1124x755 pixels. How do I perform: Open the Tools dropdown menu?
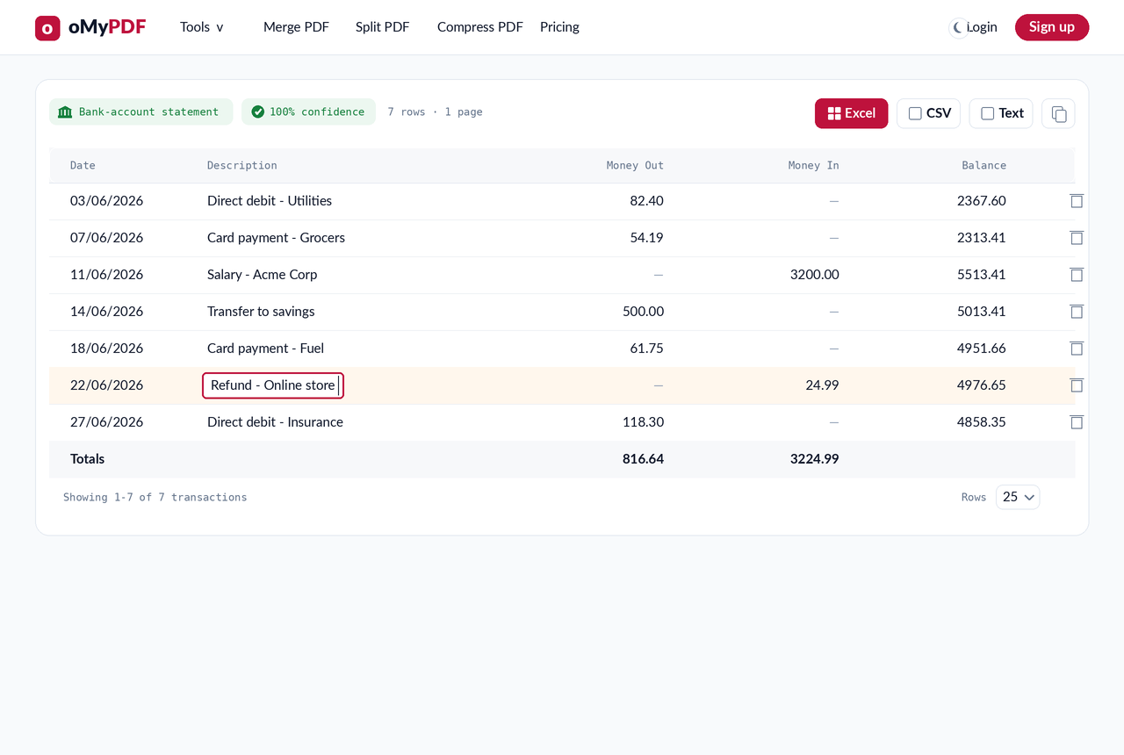[x=202, y=27]
